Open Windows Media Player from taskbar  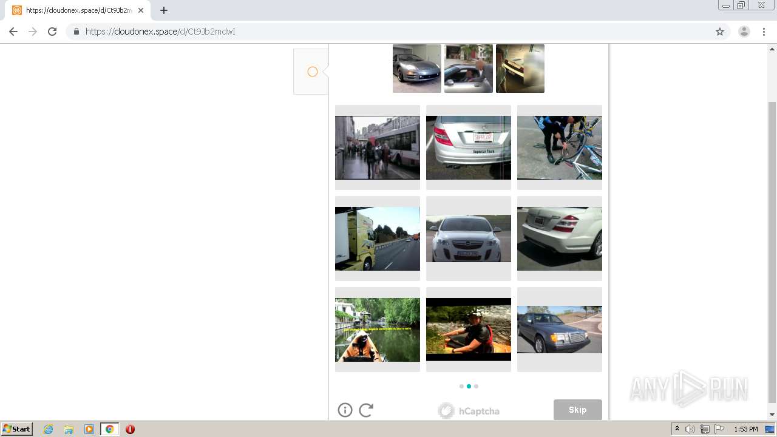pyautogui.click(x=89, y=429)
